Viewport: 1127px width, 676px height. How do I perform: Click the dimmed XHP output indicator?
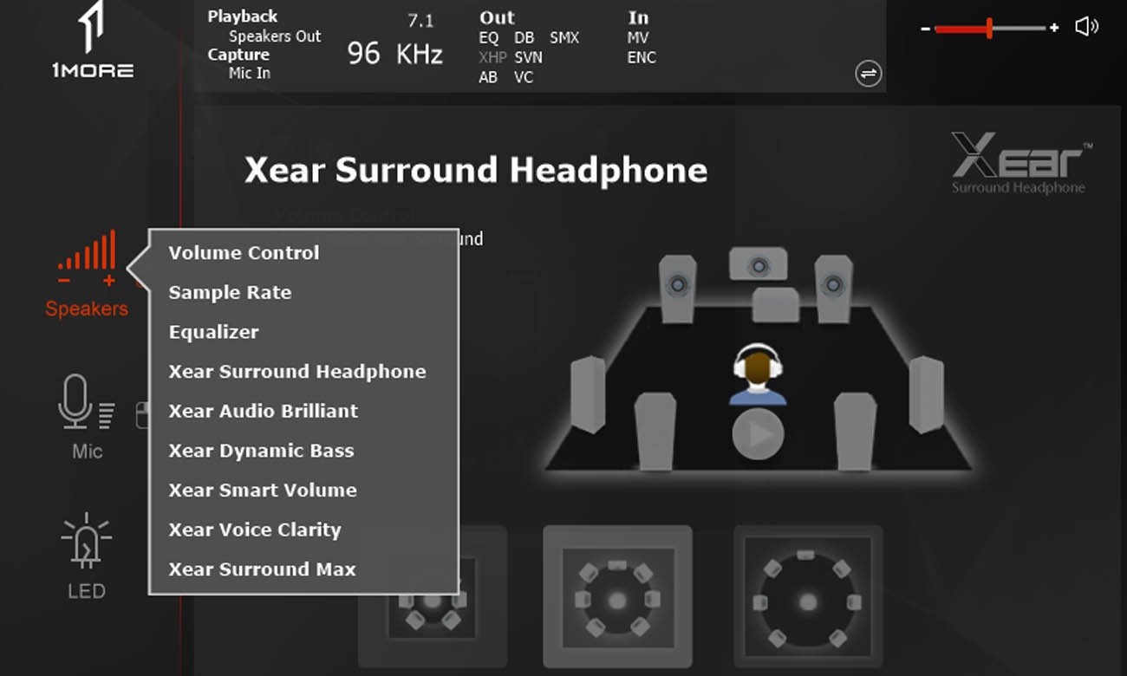(492, 58)
